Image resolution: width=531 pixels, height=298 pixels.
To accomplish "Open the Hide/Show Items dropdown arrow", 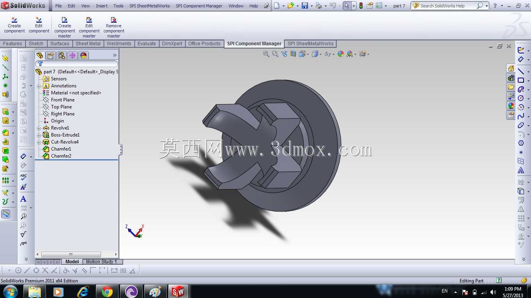I will [x=334, y=54].
